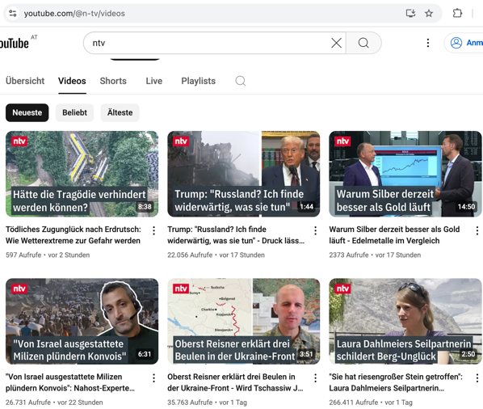Open options menu for Oberst Reisner video
Viewport: 483px width, 409px height.
point(316,378)
